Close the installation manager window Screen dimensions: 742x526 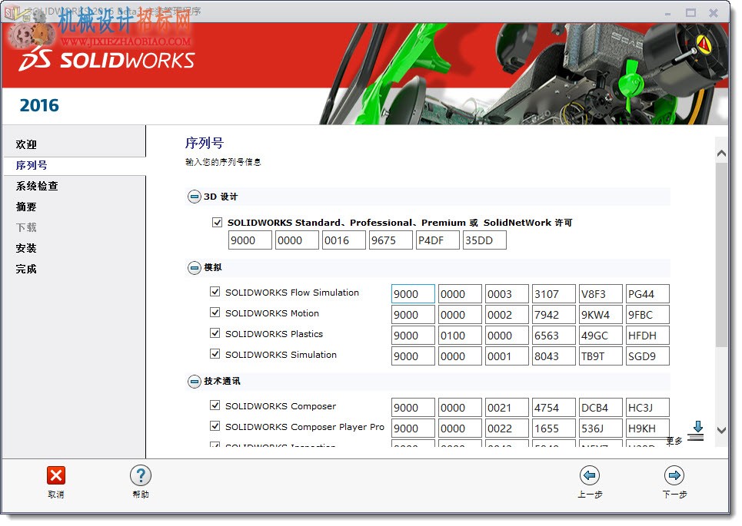[714, 13]
